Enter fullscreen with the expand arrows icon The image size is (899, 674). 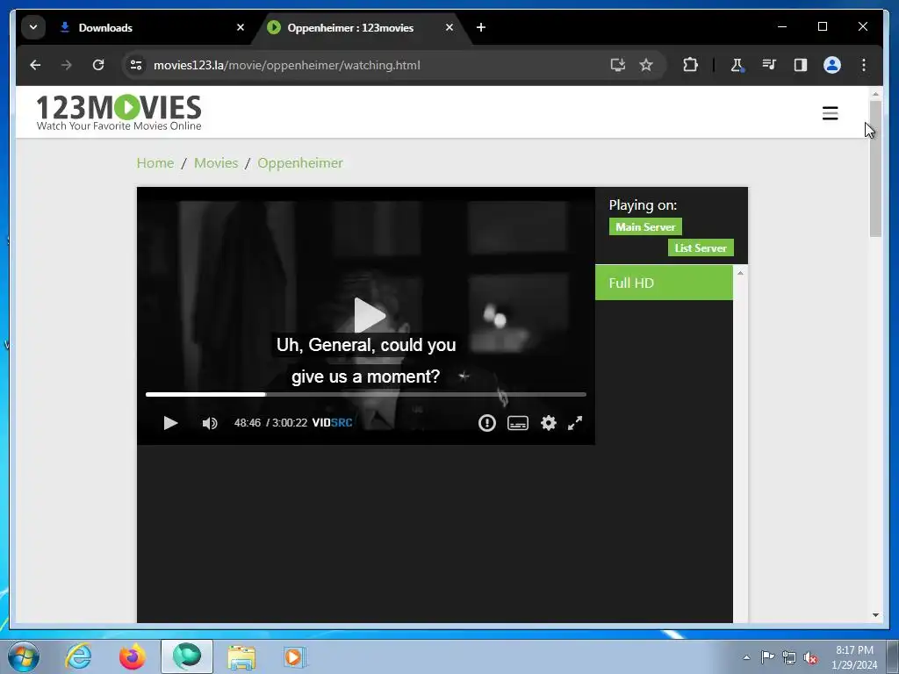pos(575,423)
